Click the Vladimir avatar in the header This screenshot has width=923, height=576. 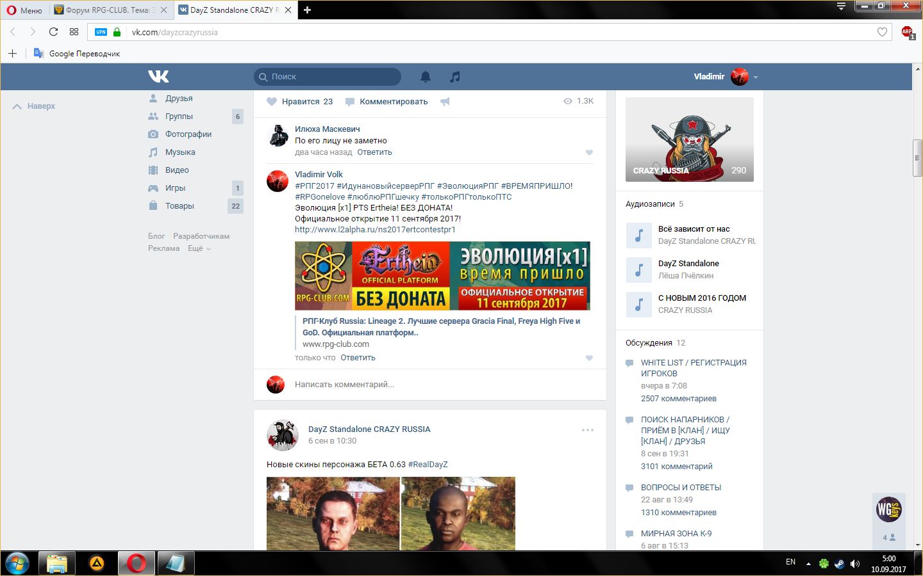tap(740, 77)
